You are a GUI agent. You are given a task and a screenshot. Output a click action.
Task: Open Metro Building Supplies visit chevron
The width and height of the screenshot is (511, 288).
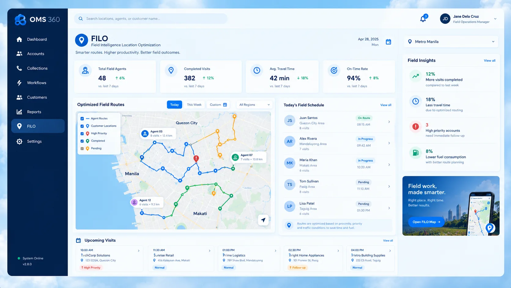pyautogui.click(x=390, y=251)
